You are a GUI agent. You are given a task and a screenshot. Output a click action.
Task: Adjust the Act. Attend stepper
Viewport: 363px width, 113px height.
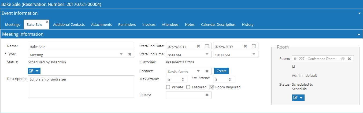(229, 79)
